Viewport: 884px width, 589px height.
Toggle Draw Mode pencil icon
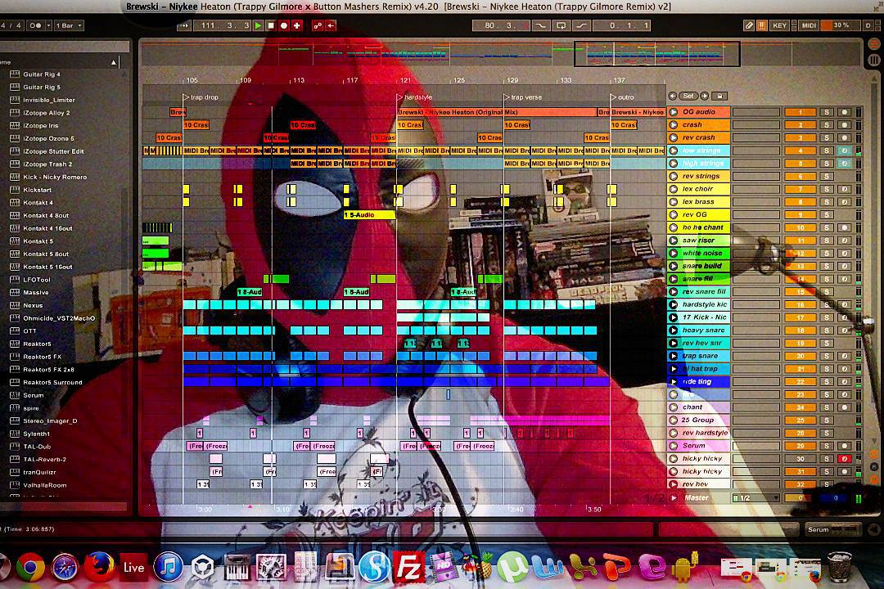tap(749, 25)
